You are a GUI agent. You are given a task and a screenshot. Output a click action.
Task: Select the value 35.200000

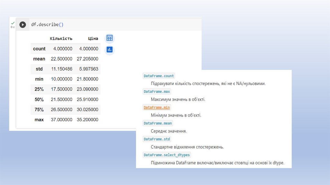point(87,120)
